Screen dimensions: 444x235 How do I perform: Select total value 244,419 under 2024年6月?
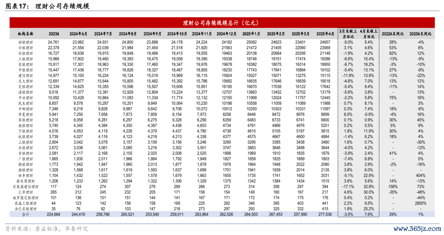coord(79,214)
